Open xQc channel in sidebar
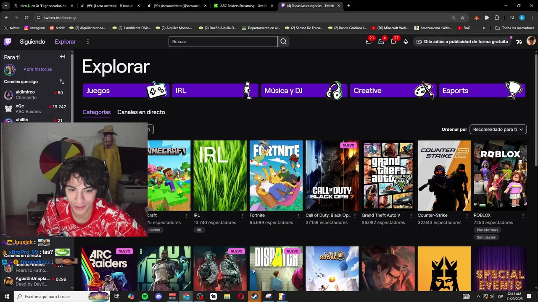Image resolution: width=538 pixels, height=302 pixels. coord(35,109)
